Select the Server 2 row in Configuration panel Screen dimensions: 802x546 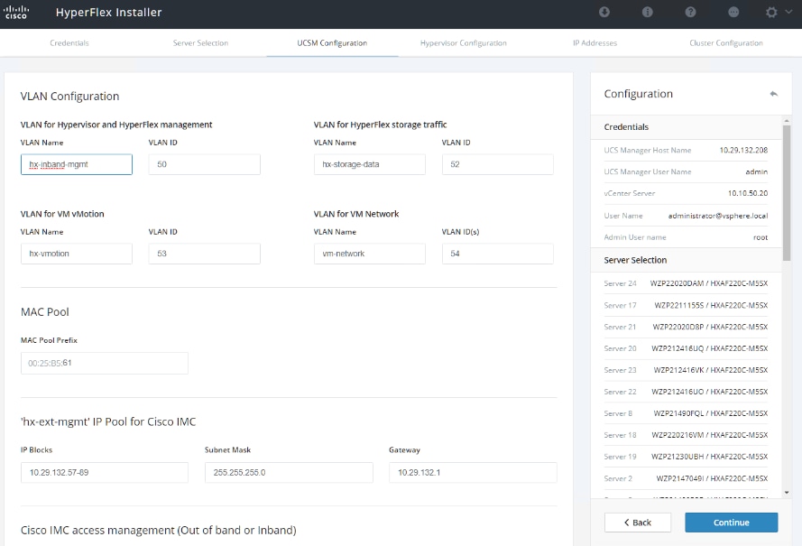(686, 478)
